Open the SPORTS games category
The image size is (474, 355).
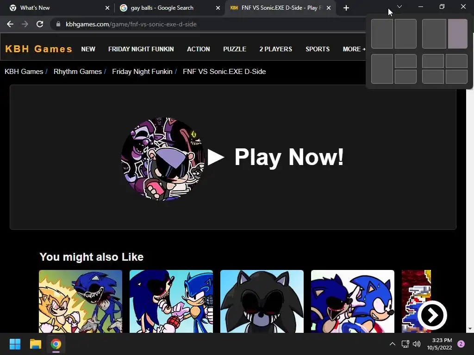pyautogui.click(x=318, y=49)
